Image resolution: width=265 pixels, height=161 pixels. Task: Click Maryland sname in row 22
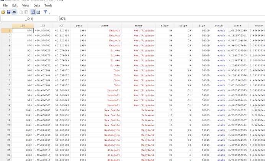147,135
